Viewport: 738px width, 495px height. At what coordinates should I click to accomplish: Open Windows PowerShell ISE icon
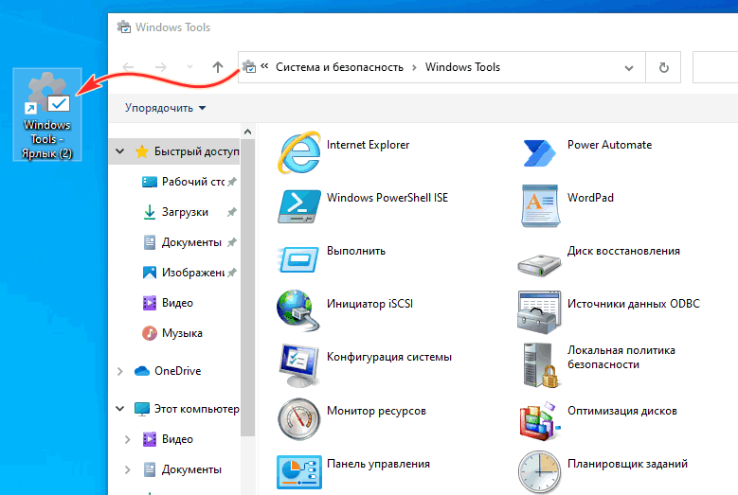pyautogui.click(x=298, y=206)
